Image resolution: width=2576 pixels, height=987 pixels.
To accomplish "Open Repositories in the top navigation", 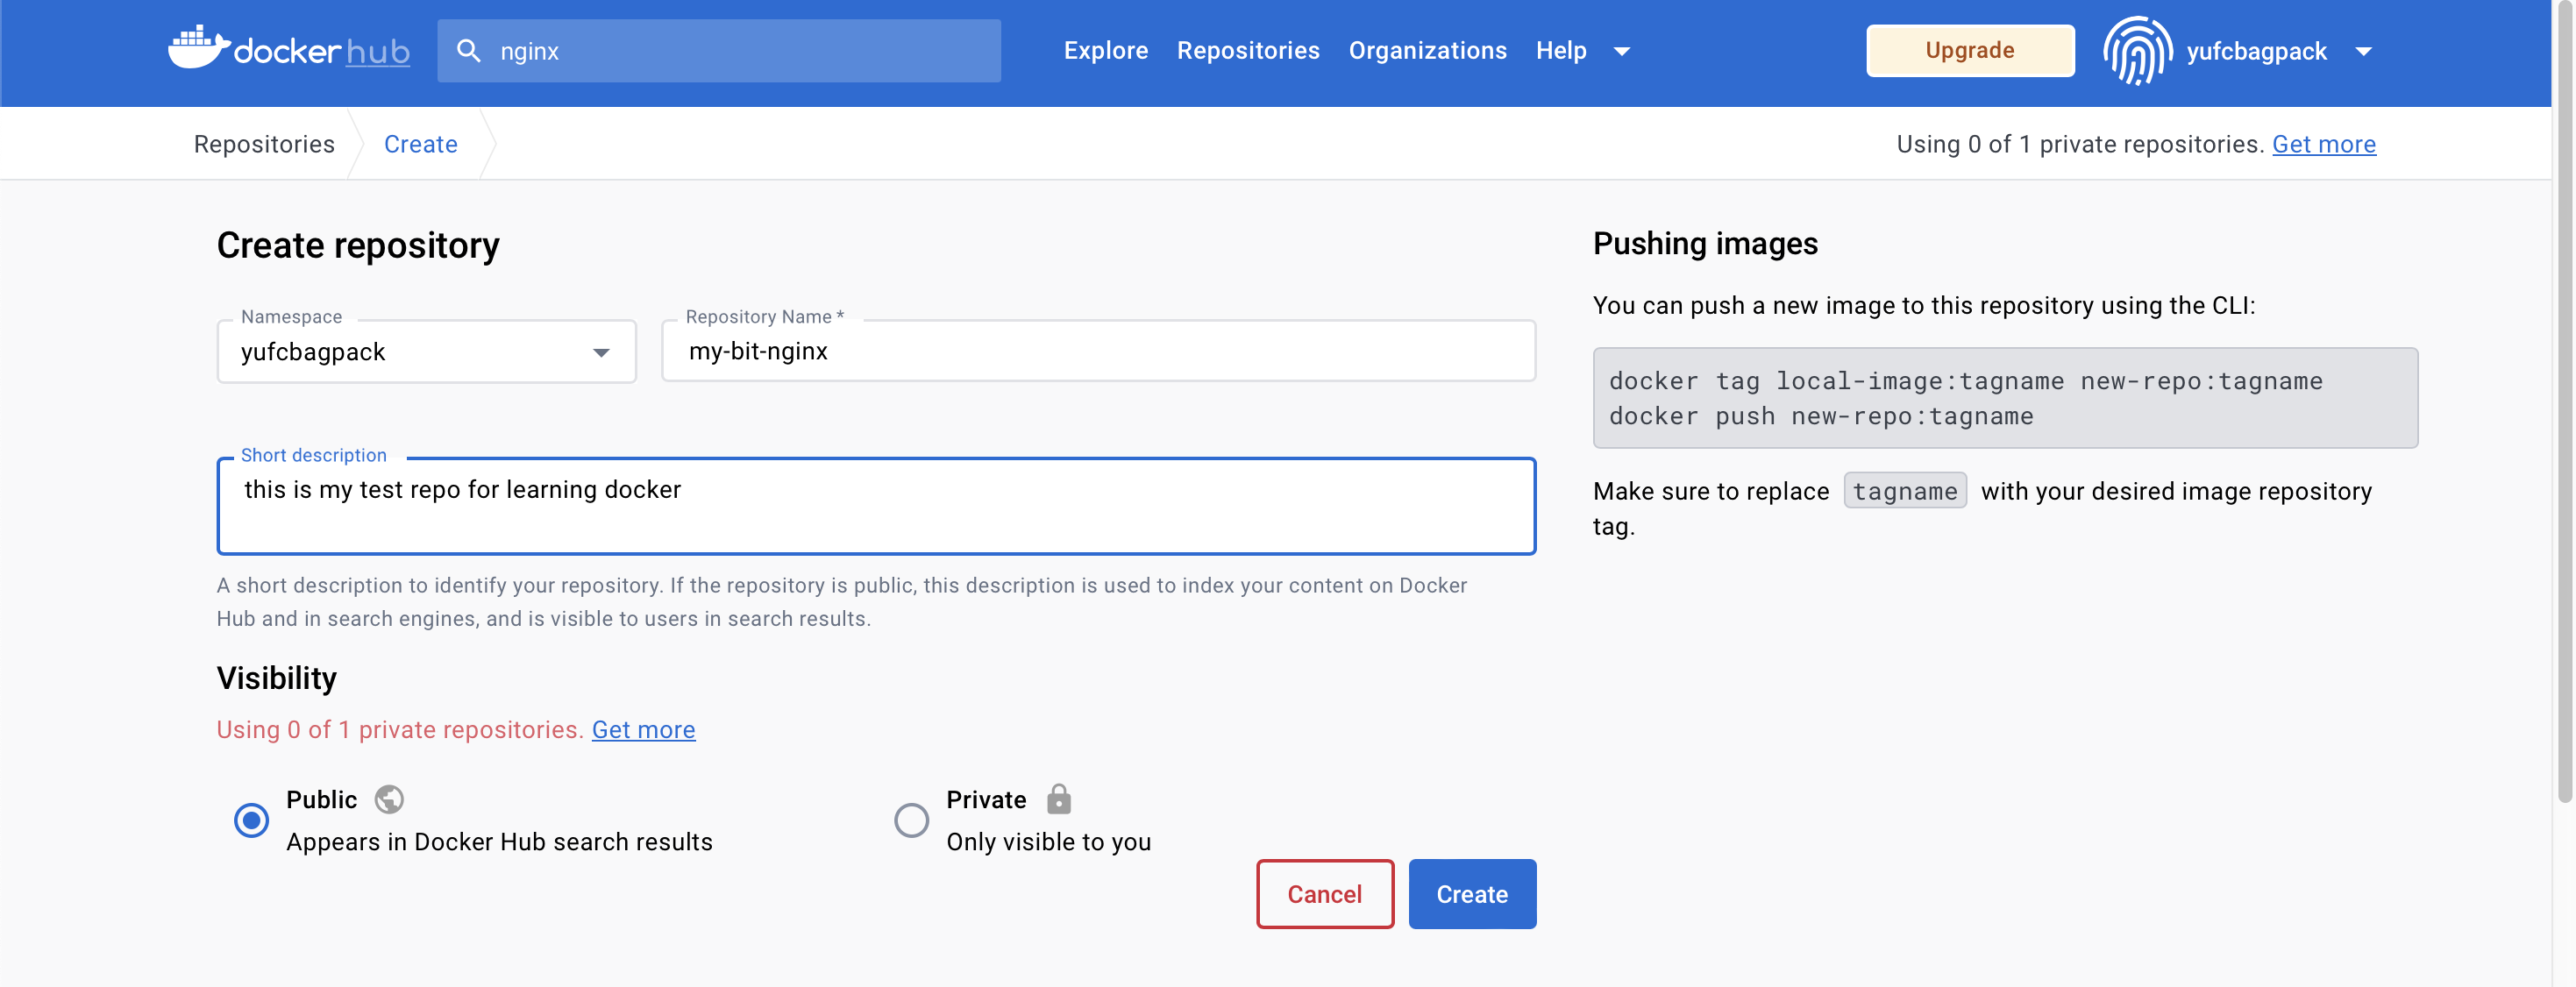I will click(1247, 51).
